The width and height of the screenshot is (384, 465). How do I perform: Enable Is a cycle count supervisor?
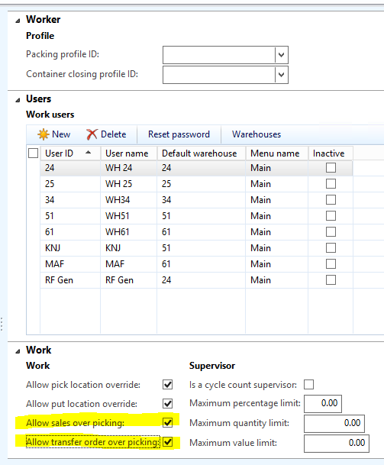308,385
